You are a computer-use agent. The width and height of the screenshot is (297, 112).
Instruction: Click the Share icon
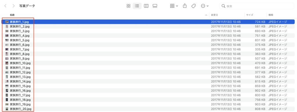point(185,6)
